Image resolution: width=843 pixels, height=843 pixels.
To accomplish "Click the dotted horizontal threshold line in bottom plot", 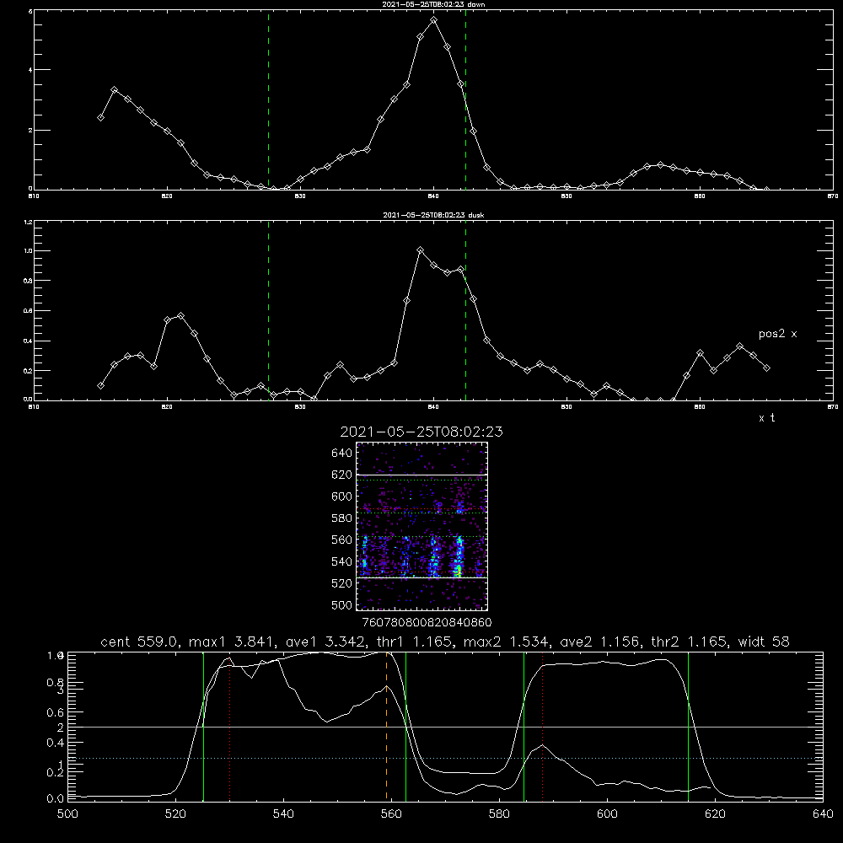I will coord(444,758).
